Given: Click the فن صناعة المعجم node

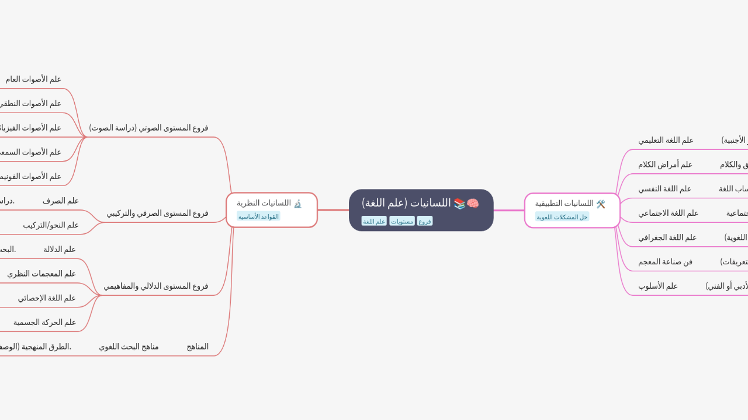Looking at the screenshot, I should click(665, 261).
